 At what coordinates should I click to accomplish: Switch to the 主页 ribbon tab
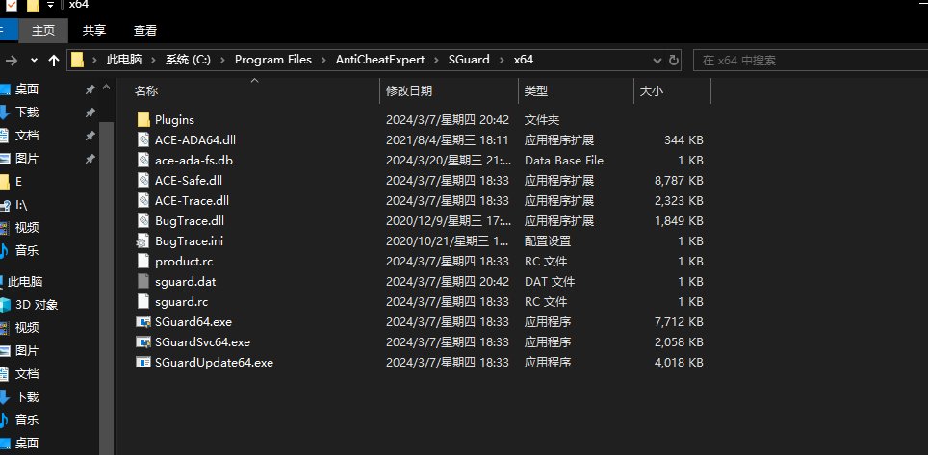click(x=43, y=31)
